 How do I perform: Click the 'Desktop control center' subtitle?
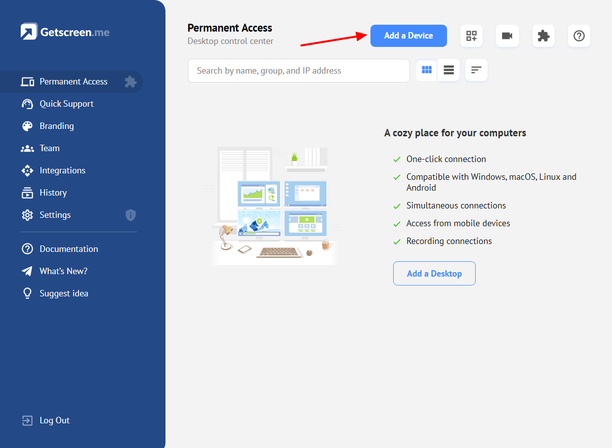coord(230,41)
